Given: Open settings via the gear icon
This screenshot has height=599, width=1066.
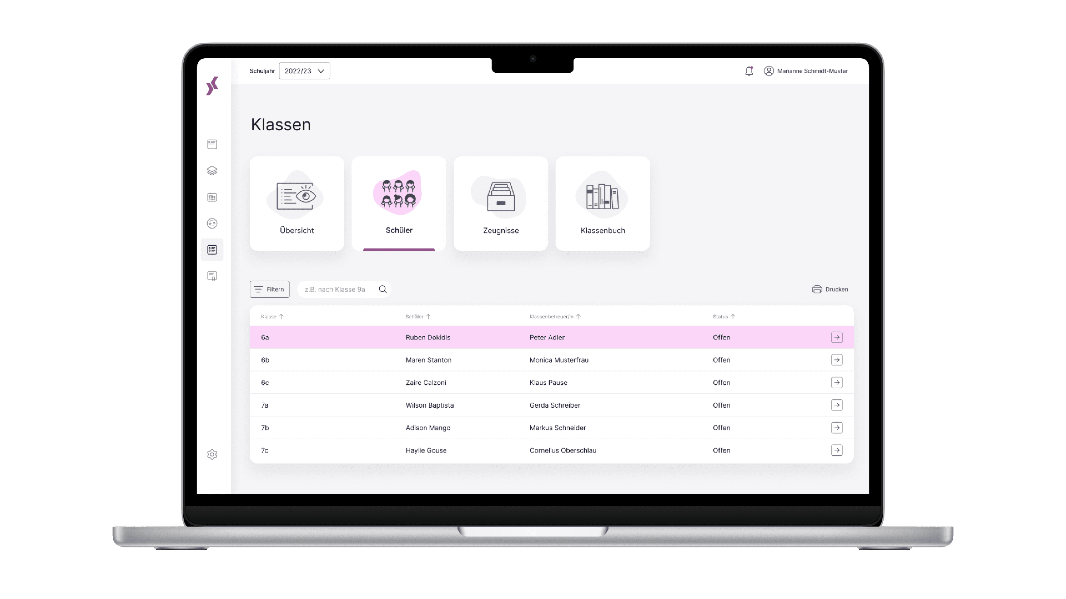Looking at the screenshot, I should (x=212, y=454).
